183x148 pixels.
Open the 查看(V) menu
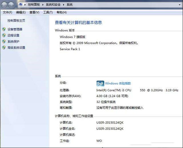34,12
